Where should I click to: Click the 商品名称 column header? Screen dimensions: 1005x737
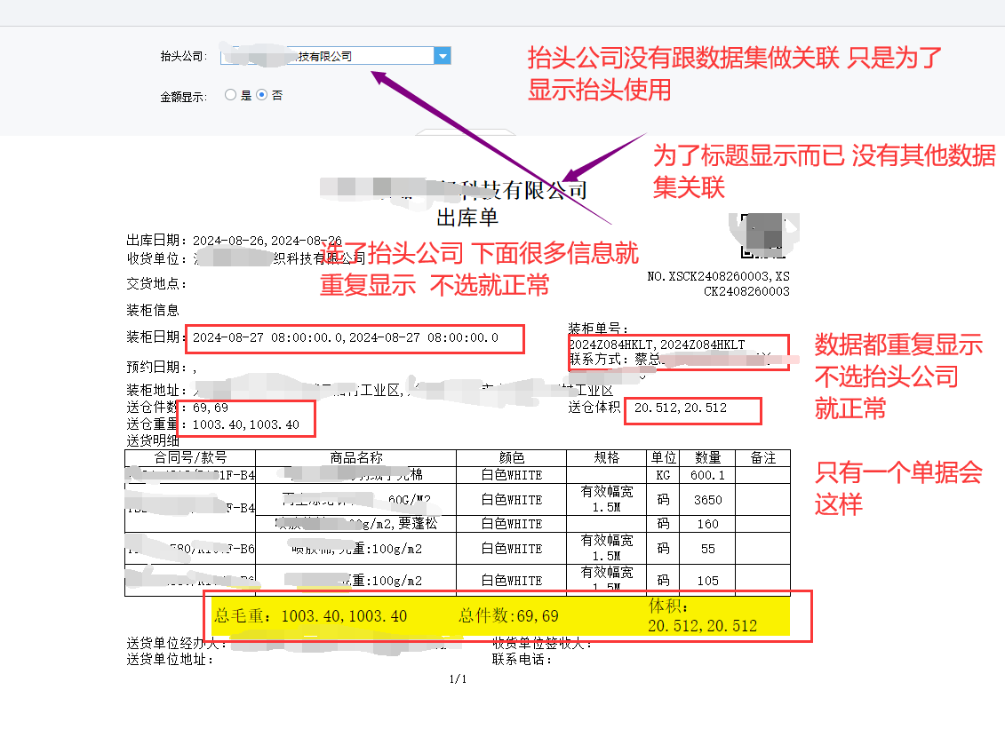355,458
